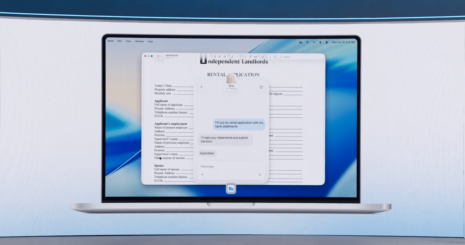Click the Wi-Fi icon in menu bar
Screen dimensions: 465x245
click(x=307, y=42)
